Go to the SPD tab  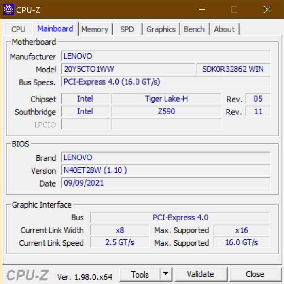pos(127,29)
